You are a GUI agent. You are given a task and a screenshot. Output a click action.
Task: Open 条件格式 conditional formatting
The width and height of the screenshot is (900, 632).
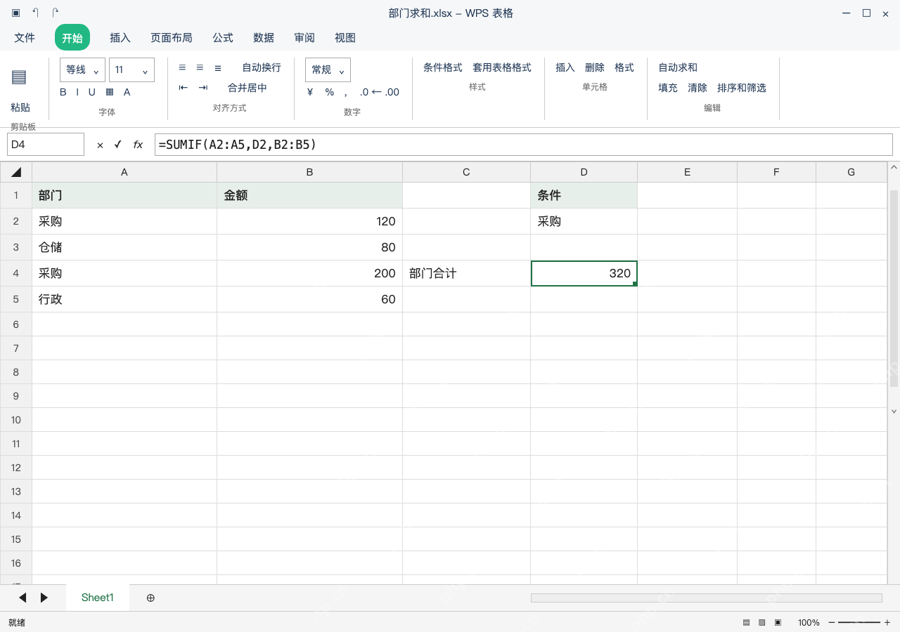(x=443, y=67)
